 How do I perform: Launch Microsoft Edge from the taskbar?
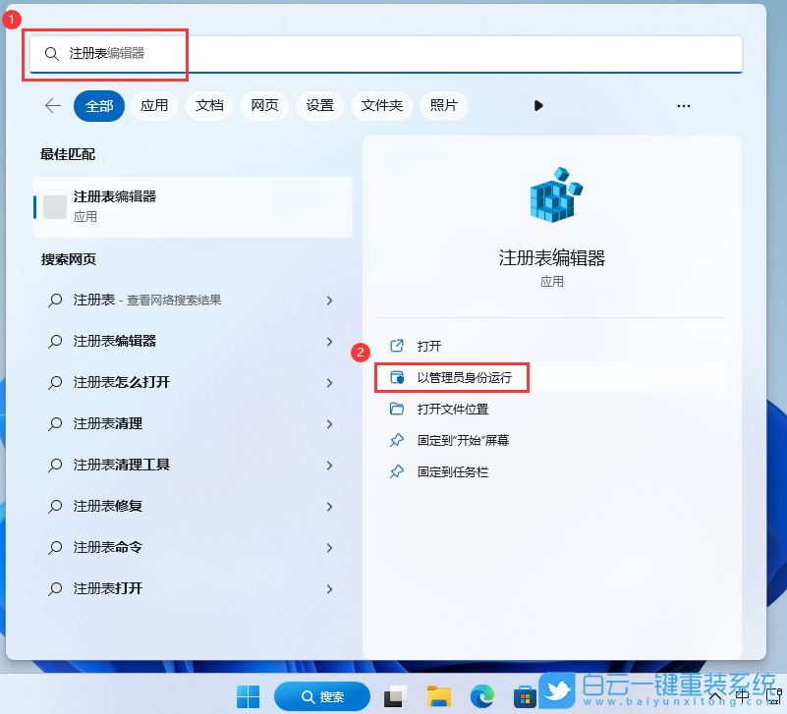(x=480, y=695)
